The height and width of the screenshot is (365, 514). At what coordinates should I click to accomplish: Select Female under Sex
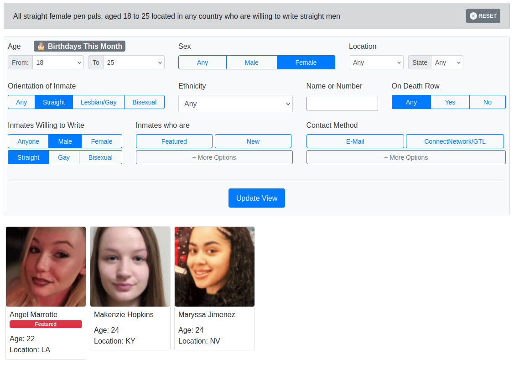point(306,63)
